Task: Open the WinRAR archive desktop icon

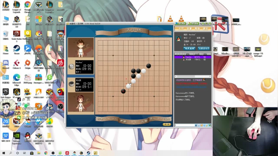Action: coord(39,79)
